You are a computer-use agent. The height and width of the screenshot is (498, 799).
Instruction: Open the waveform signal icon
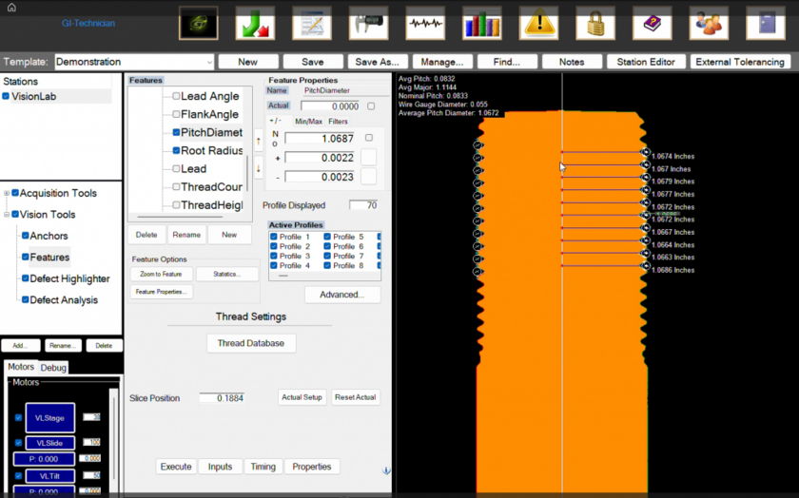(425, 24)
